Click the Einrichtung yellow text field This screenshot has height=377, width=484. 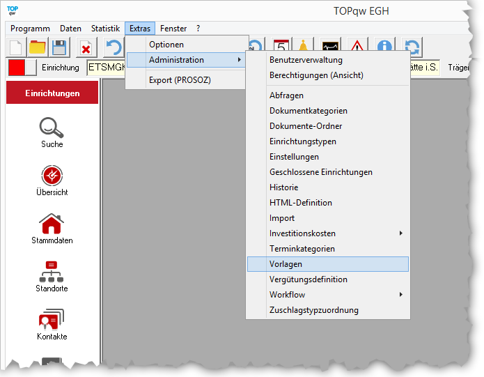click(x=106, y=68)
